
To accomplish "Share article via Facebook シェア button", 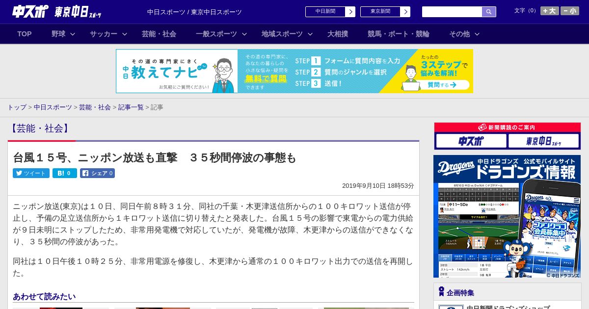I will coord(97,173).
